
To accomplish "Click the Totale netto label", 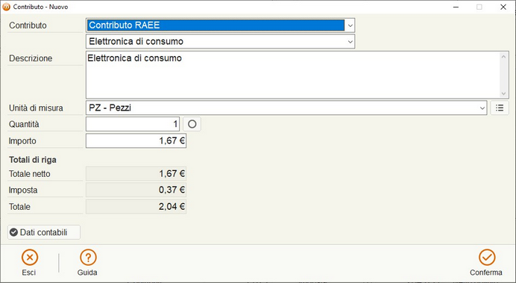I will pos(30,174).
